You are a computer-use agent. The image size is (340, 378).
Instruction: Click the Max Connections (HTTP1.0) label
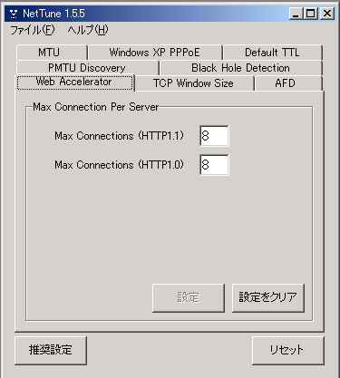(119, 165)
